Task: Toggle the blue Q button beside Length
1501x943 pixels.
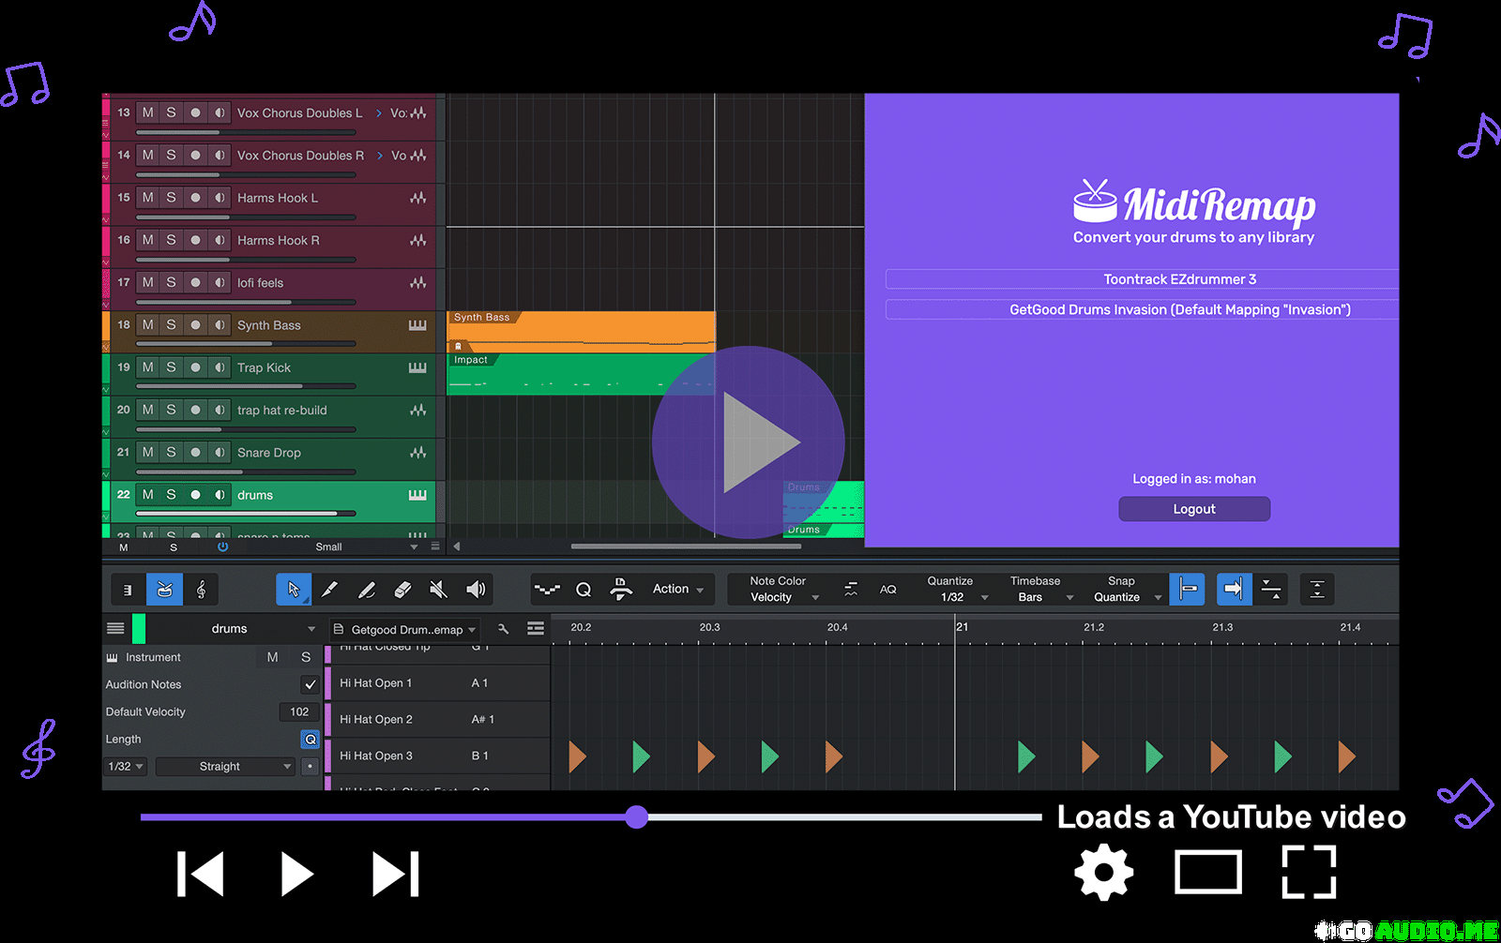Action: point(310,739)
